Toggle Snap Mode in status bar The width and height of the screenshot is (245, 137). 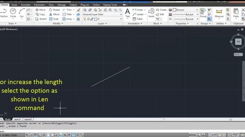tap(31, 135)
